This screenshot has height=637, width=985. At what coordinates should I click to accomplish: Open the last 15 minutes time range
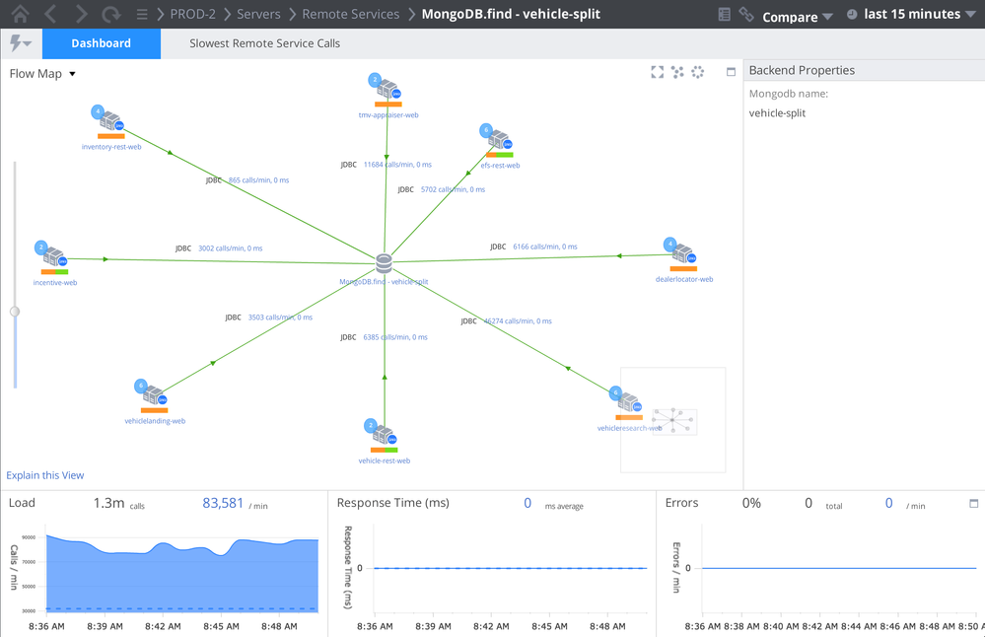[x=911, y=15]
